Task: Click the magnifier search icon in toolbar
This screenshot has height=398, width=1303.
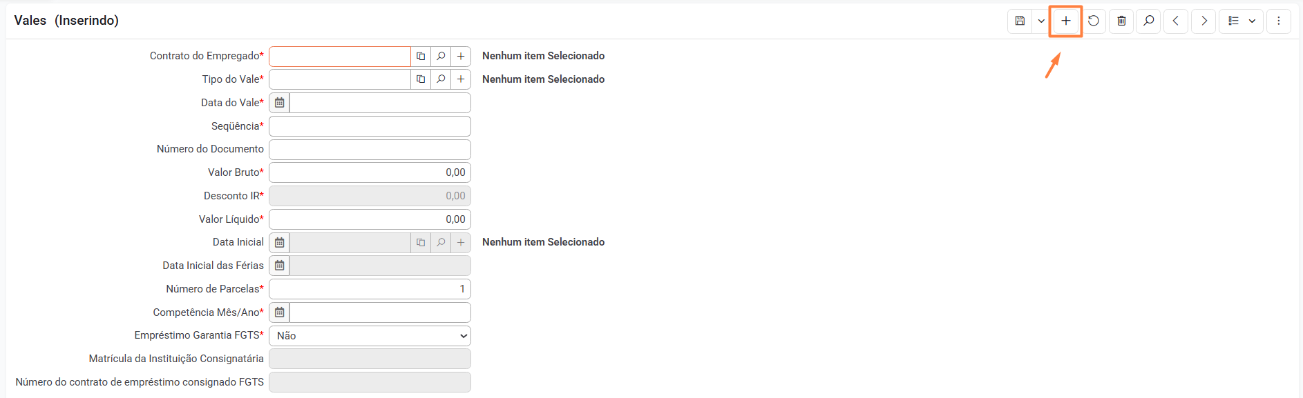Action: [x=1148, y=21]
